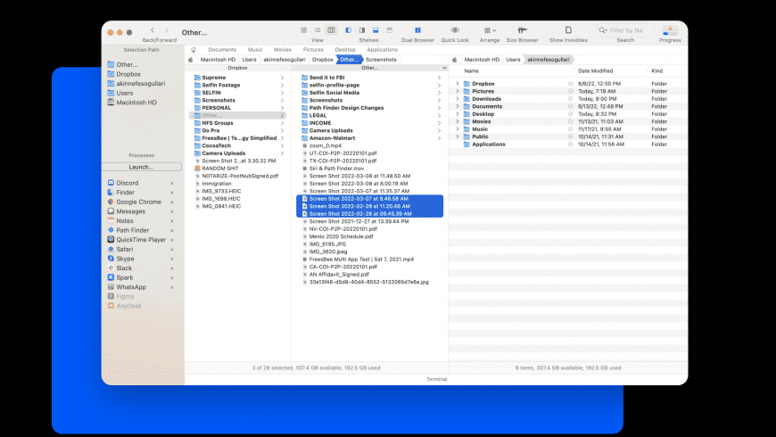
Task: Toggle the left shelf panel
Action: point(348,30)
